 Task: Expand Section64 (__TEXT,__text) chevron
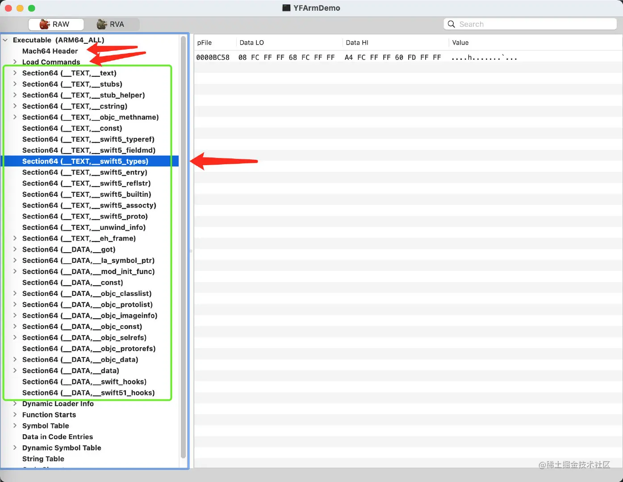(x=15, y=73)
